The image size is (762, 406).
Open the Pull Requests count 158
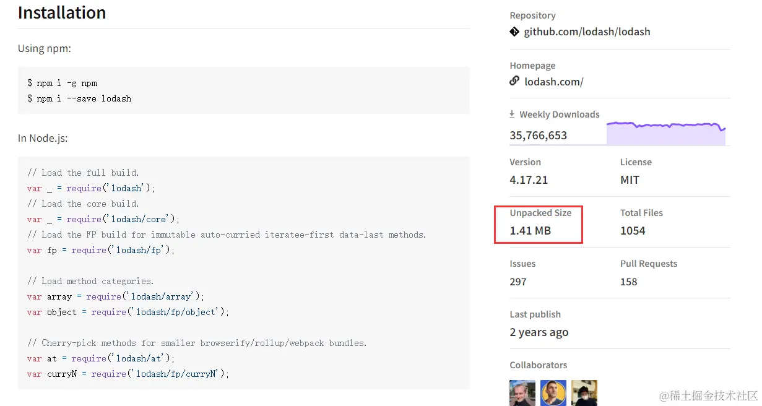(629, 282)
